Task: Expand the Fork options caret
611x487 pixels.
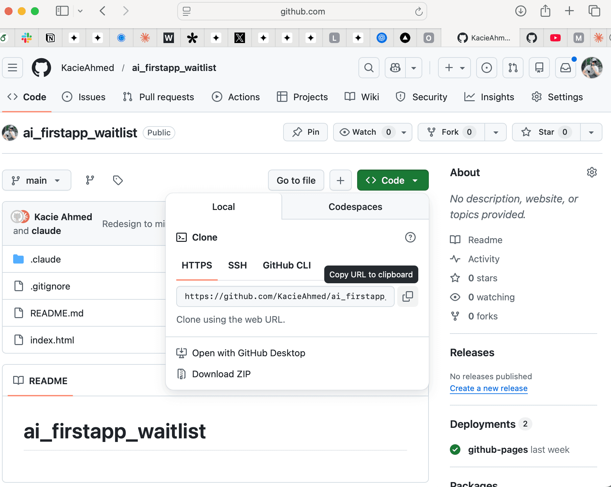Action: pyautogui.click(x=496, y=132)
